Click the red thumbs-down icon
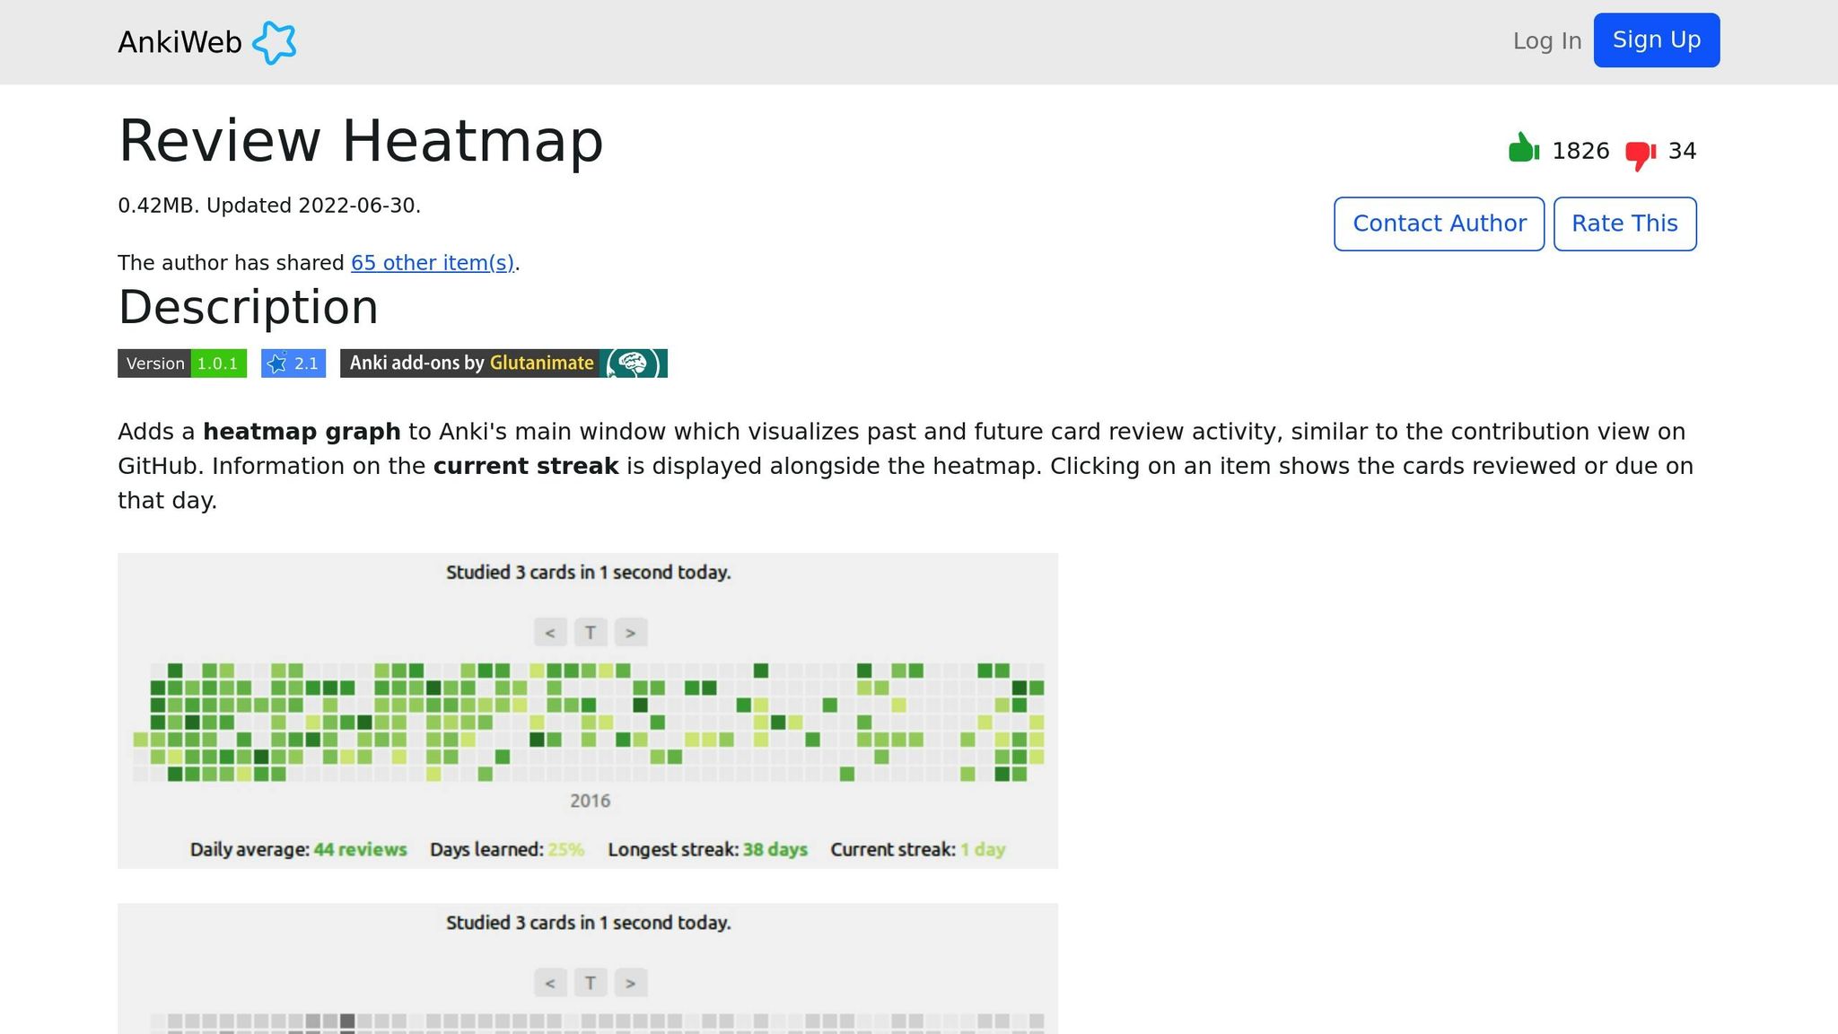The image size is (1838, 1034). click(1640, 152)
